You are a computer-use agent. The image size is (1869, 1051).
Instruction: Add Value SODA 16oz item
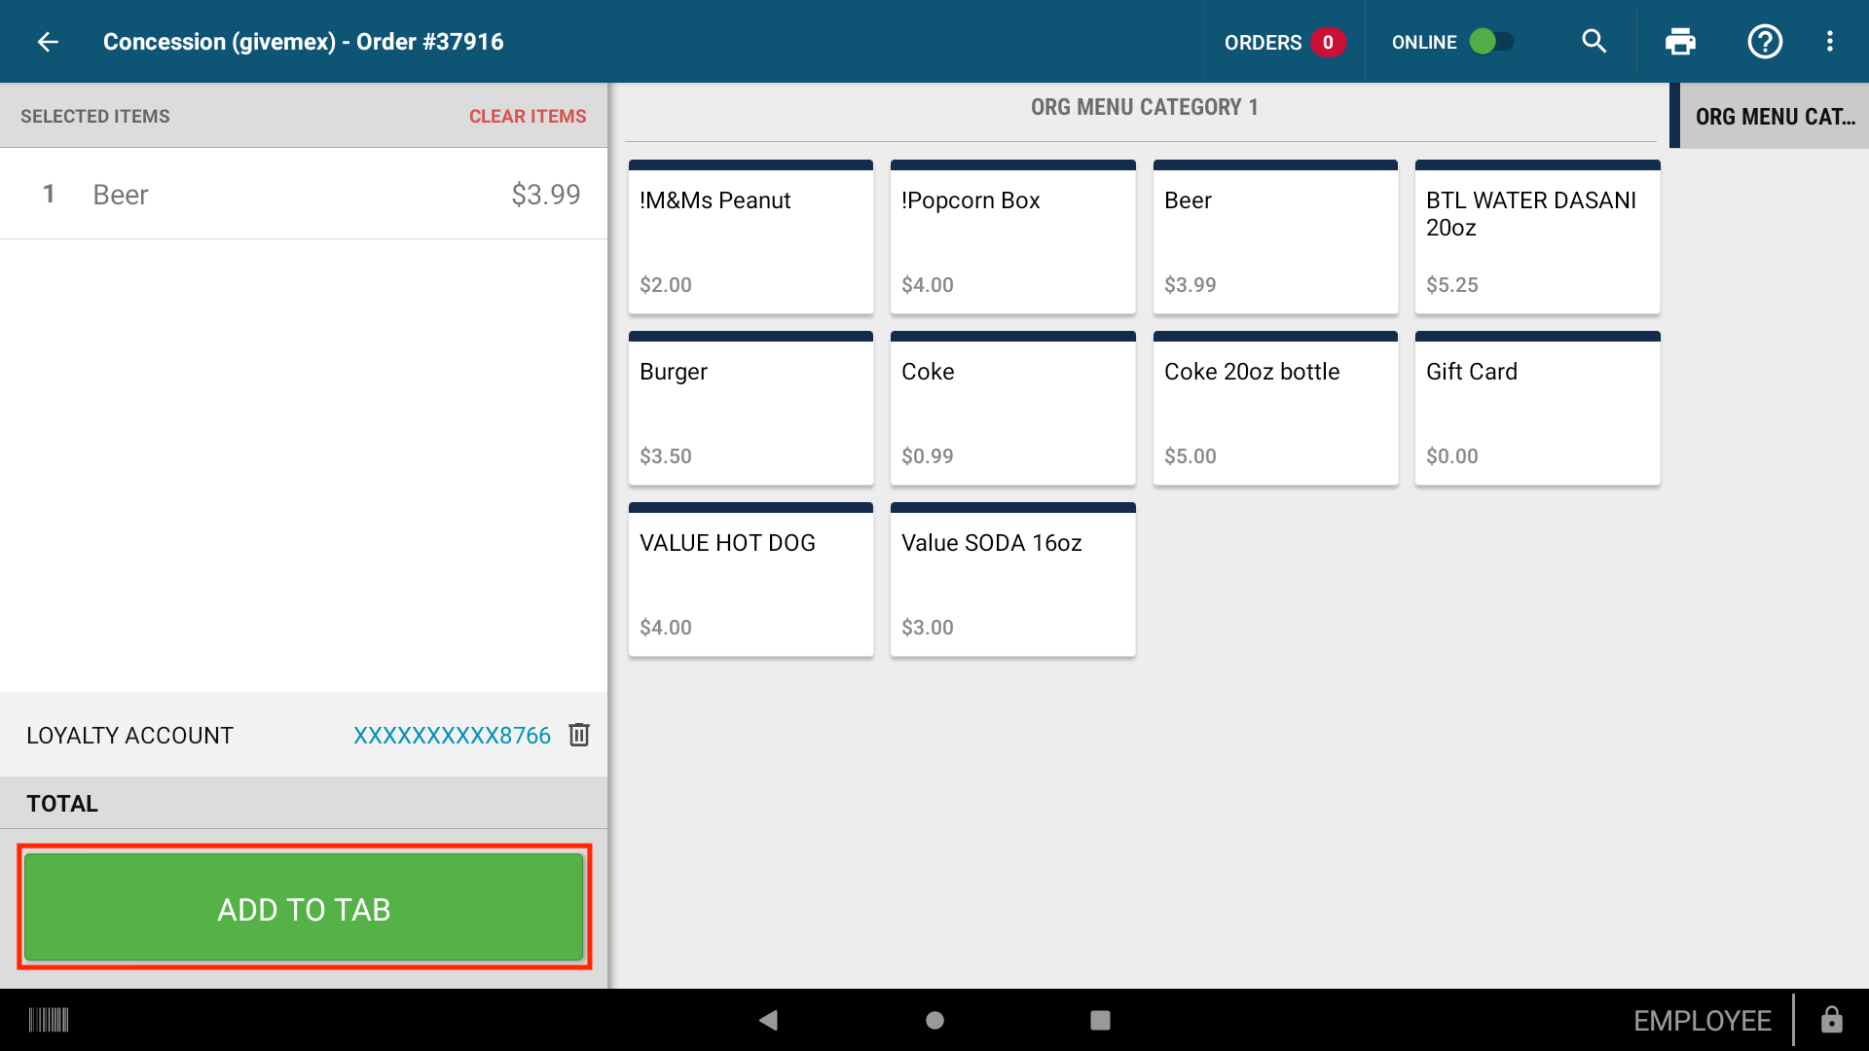(1012, 579)
